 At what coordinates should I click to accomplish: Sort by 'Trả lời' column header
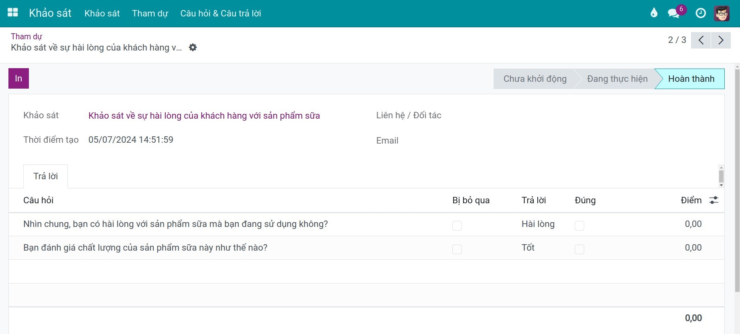coord(534,200)
